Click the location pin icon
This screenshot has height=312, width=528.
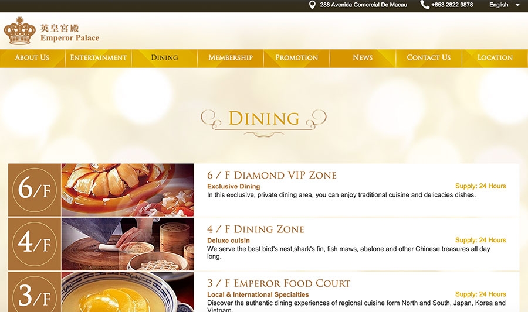pyautogui.click(x=312, y=5)
